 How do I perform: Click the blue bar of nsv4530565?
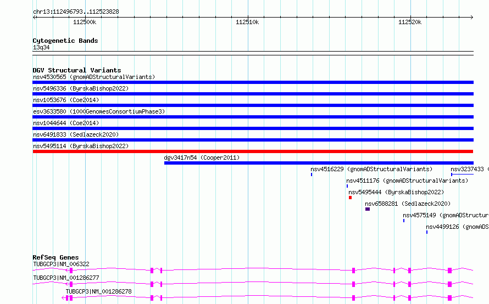coord(253,82)
